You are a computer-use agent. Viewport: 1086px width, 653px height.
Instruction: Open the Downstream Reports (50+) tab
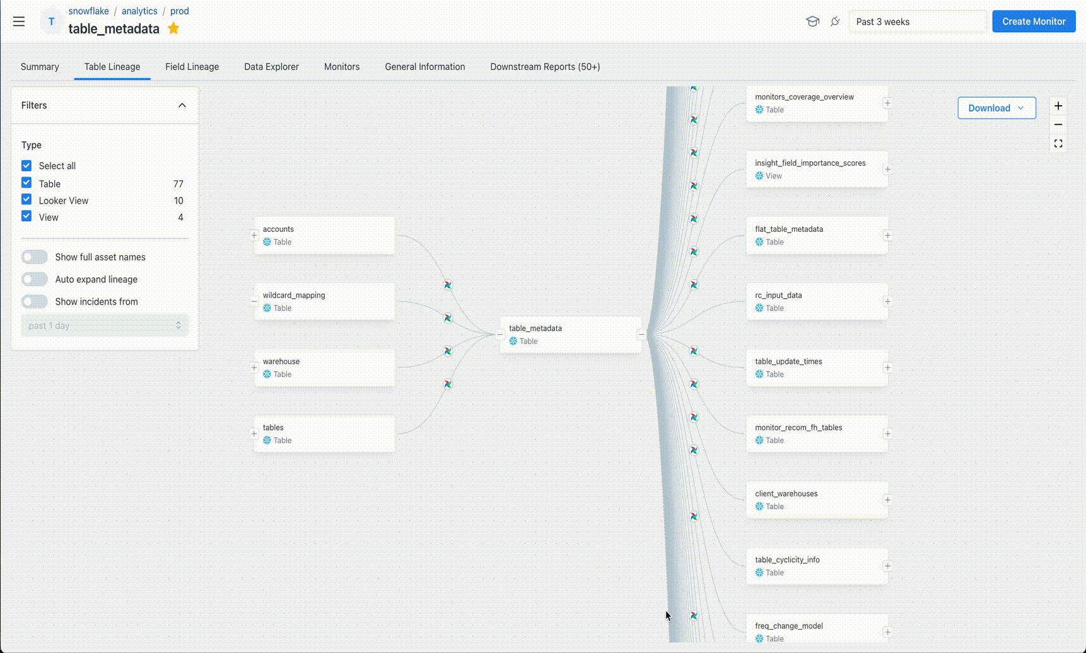pos(546,67)
